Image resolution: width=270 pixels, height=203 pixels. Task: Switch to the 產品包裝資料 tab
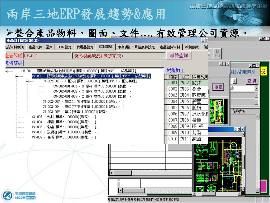click(x=170, y=47)
